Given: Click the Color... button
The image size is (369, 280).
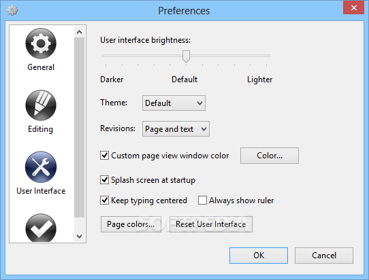Looking at the screenshot, I should click(x=270, y=156).
